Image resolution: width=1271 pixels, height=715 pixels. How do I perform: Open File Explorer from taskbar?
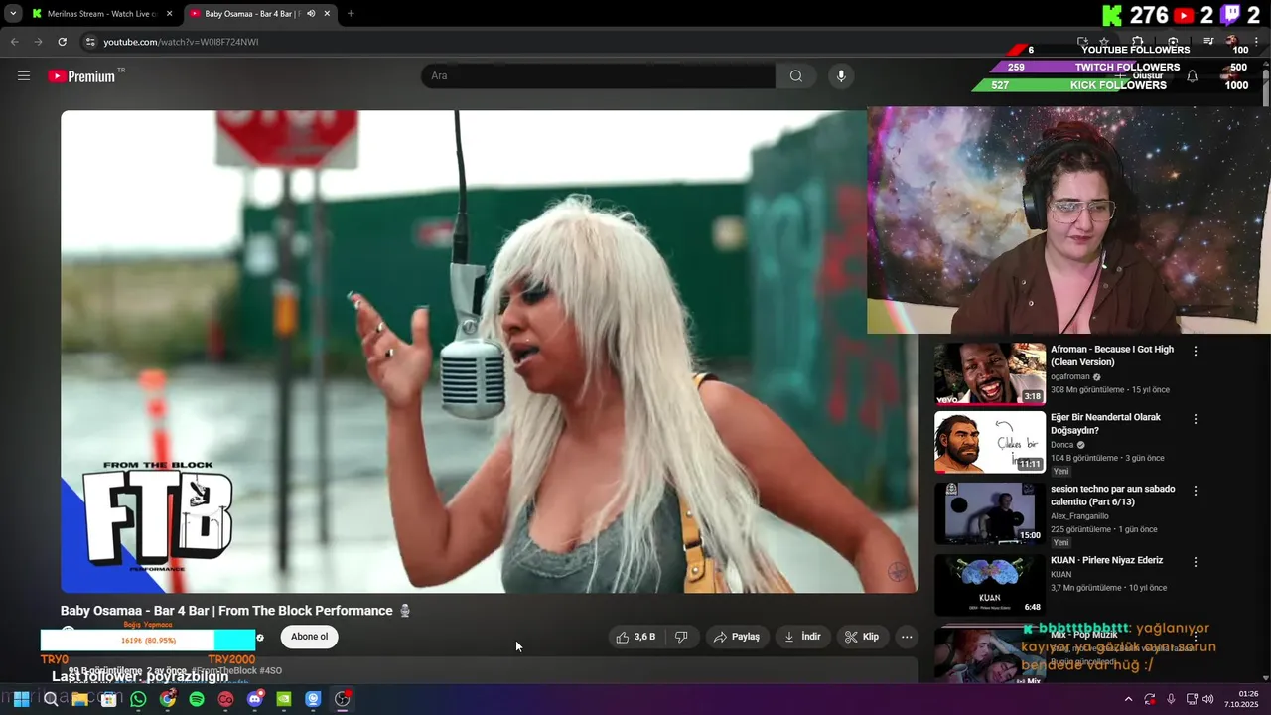79,699
